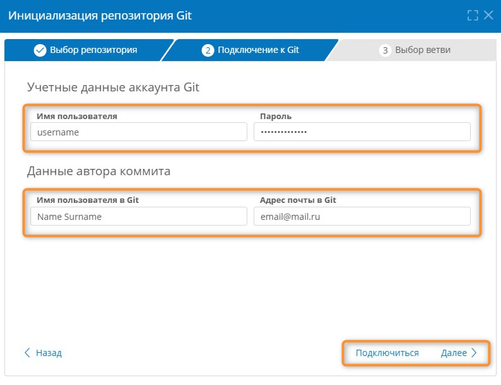
Task: Click the left chevron beside Назад
Action: click(28, 353)
